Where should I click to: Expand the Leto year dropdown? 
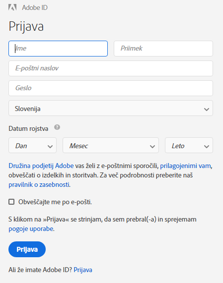189,145
